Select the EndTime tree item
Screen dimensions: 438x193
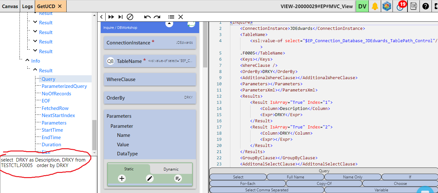pyautogui.click(x=51, y=137)
